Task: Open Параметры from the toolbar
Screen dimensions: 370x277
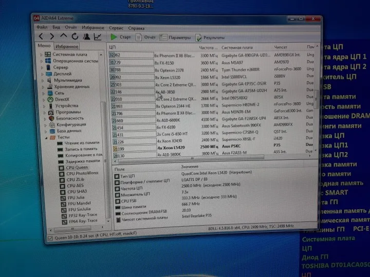Action: pyautogui.click(x=175, y=38)
